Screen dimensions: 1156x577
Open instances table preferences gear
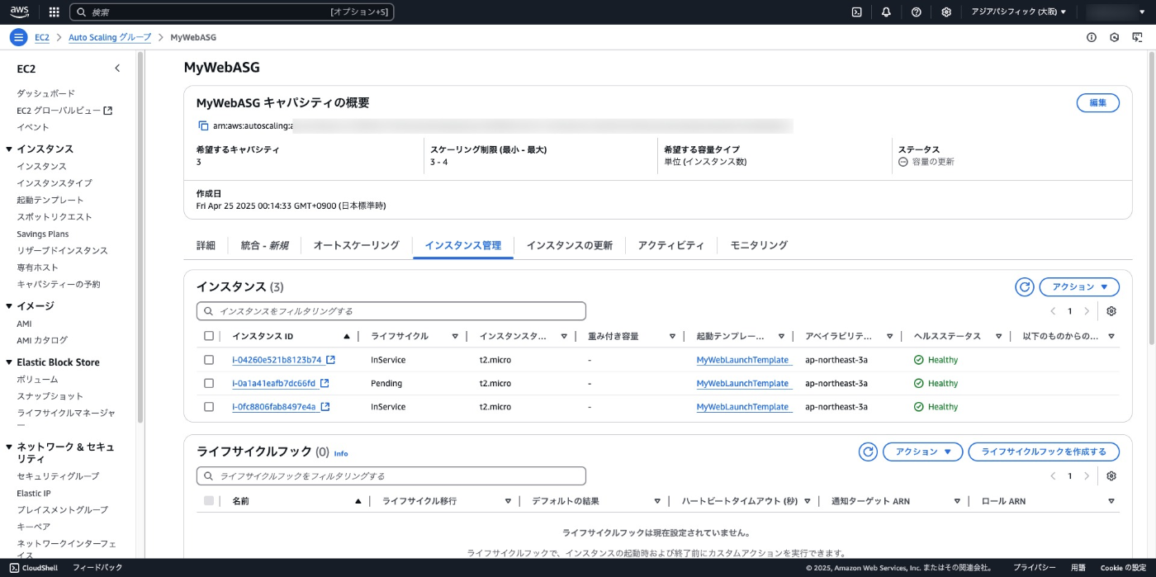1111,311
